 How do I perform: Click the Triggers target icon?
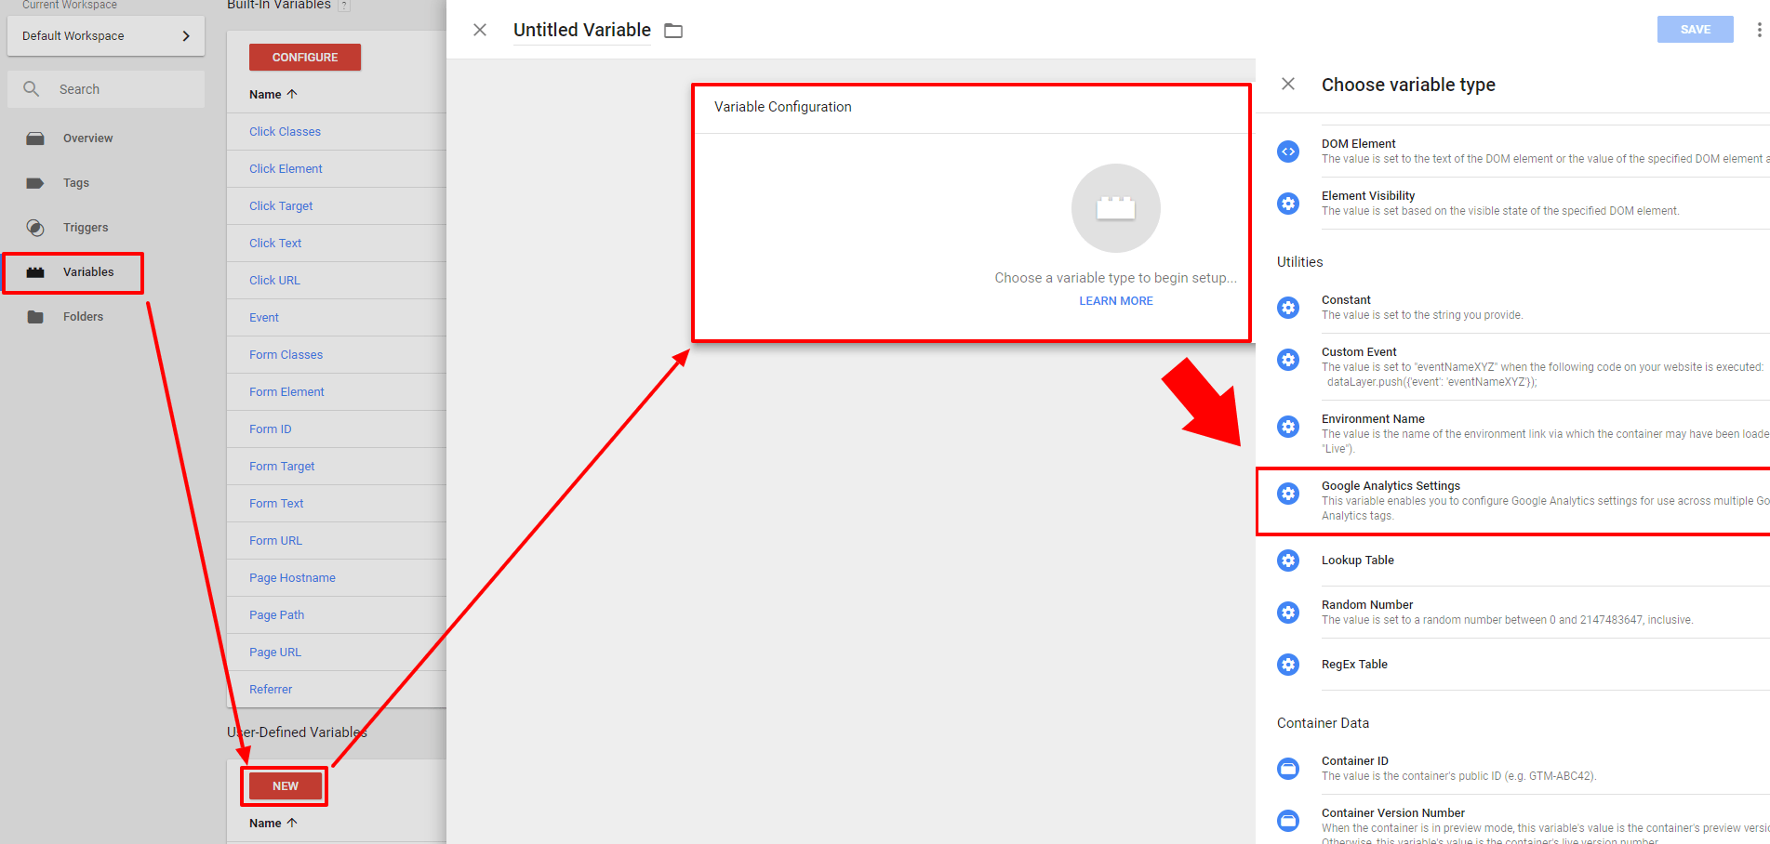point(35,228)
